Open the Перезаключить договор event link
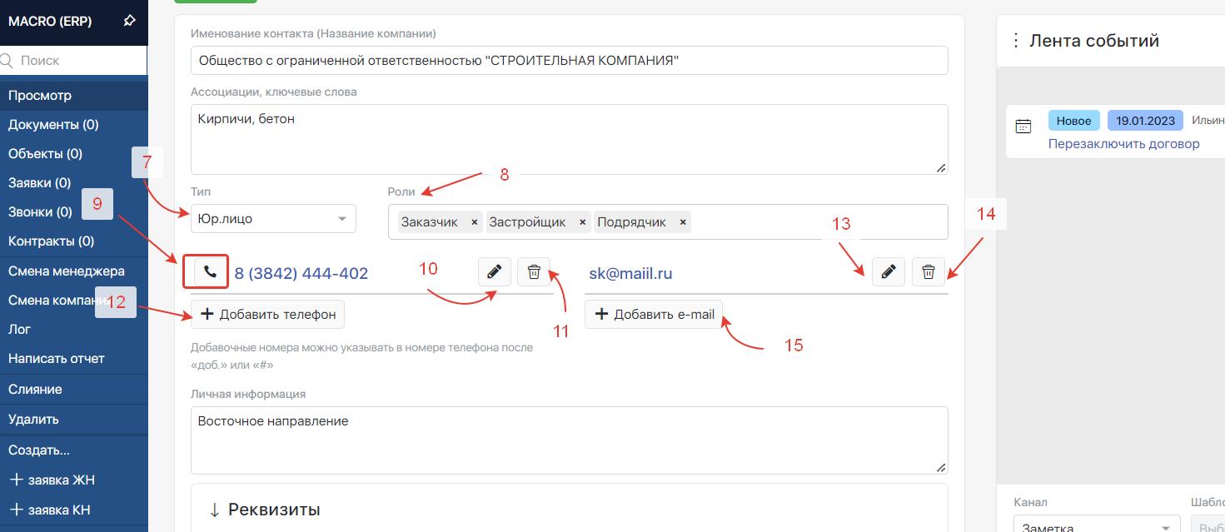 [1123, 144]
